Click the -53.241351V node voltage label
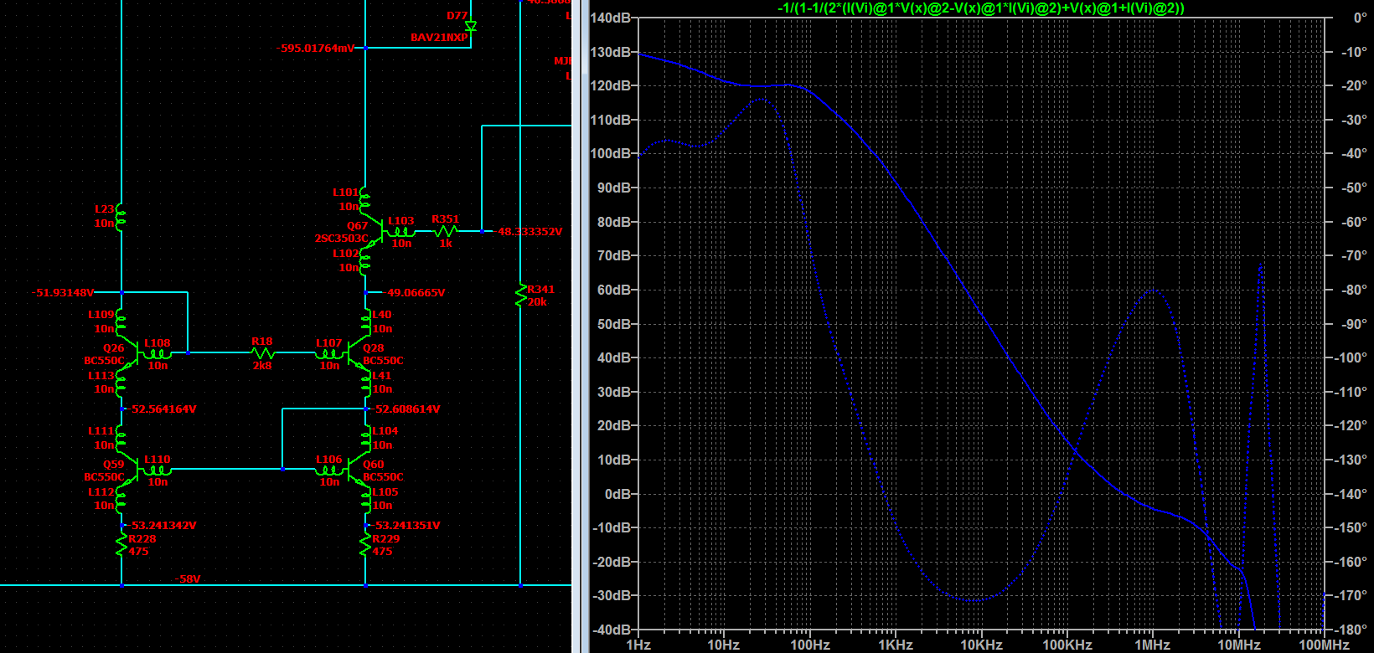Image resolution: width=1374 pixels, height=653 pixels. coord(406,526)
